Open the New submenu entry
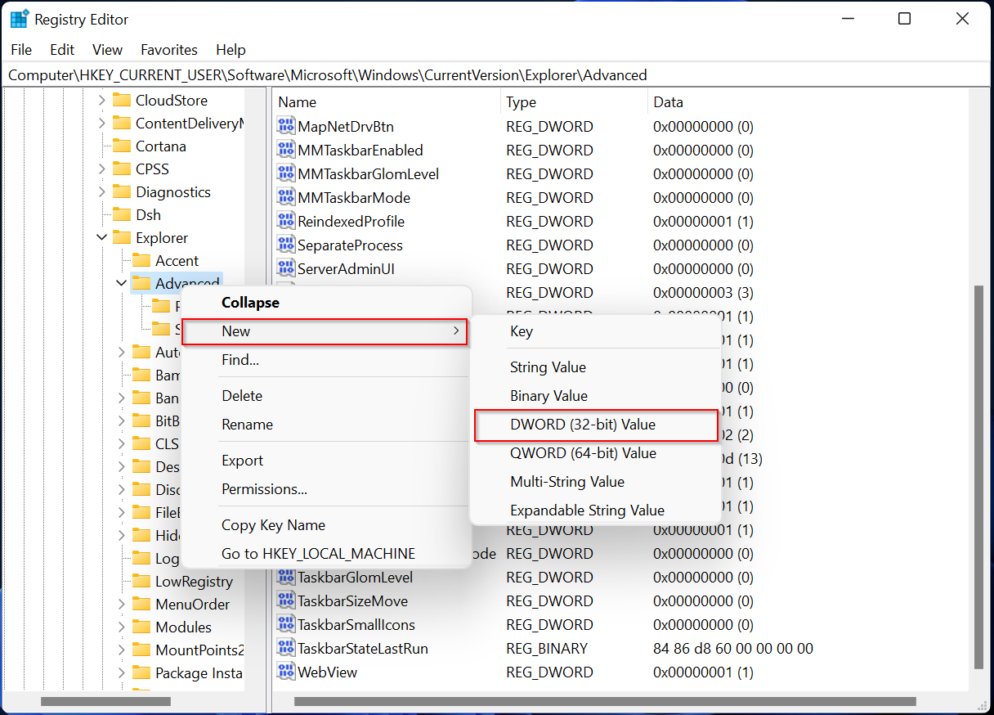Screen dimensions: 994x715 coord(324,331)
